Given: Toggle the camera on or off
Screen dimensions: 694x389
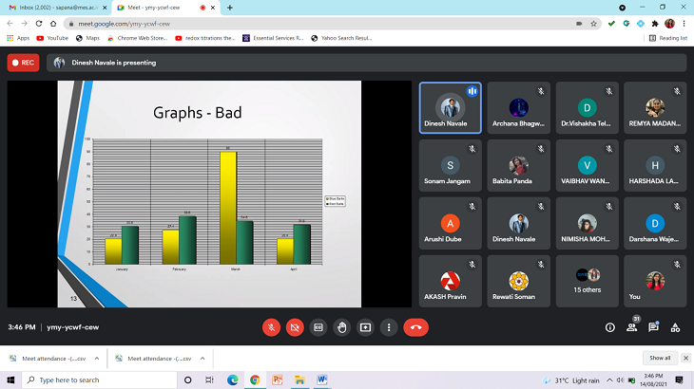Looking at the screenshot, I should (x=295, y=327).
